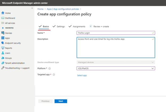
Task: Click the info icon next to Platform
Action: coord(50,68)
